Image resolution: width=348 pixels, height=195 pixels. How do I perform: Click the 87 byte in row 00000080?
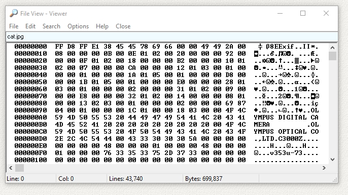point(241,103)
